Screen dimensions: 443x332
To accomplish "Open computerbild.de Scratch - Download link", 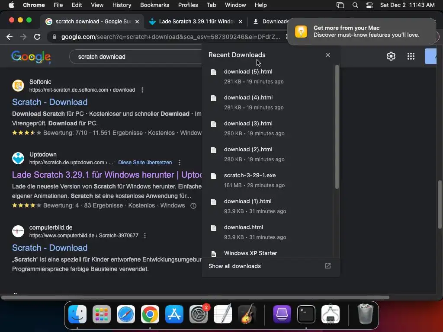I will (50, 248).
